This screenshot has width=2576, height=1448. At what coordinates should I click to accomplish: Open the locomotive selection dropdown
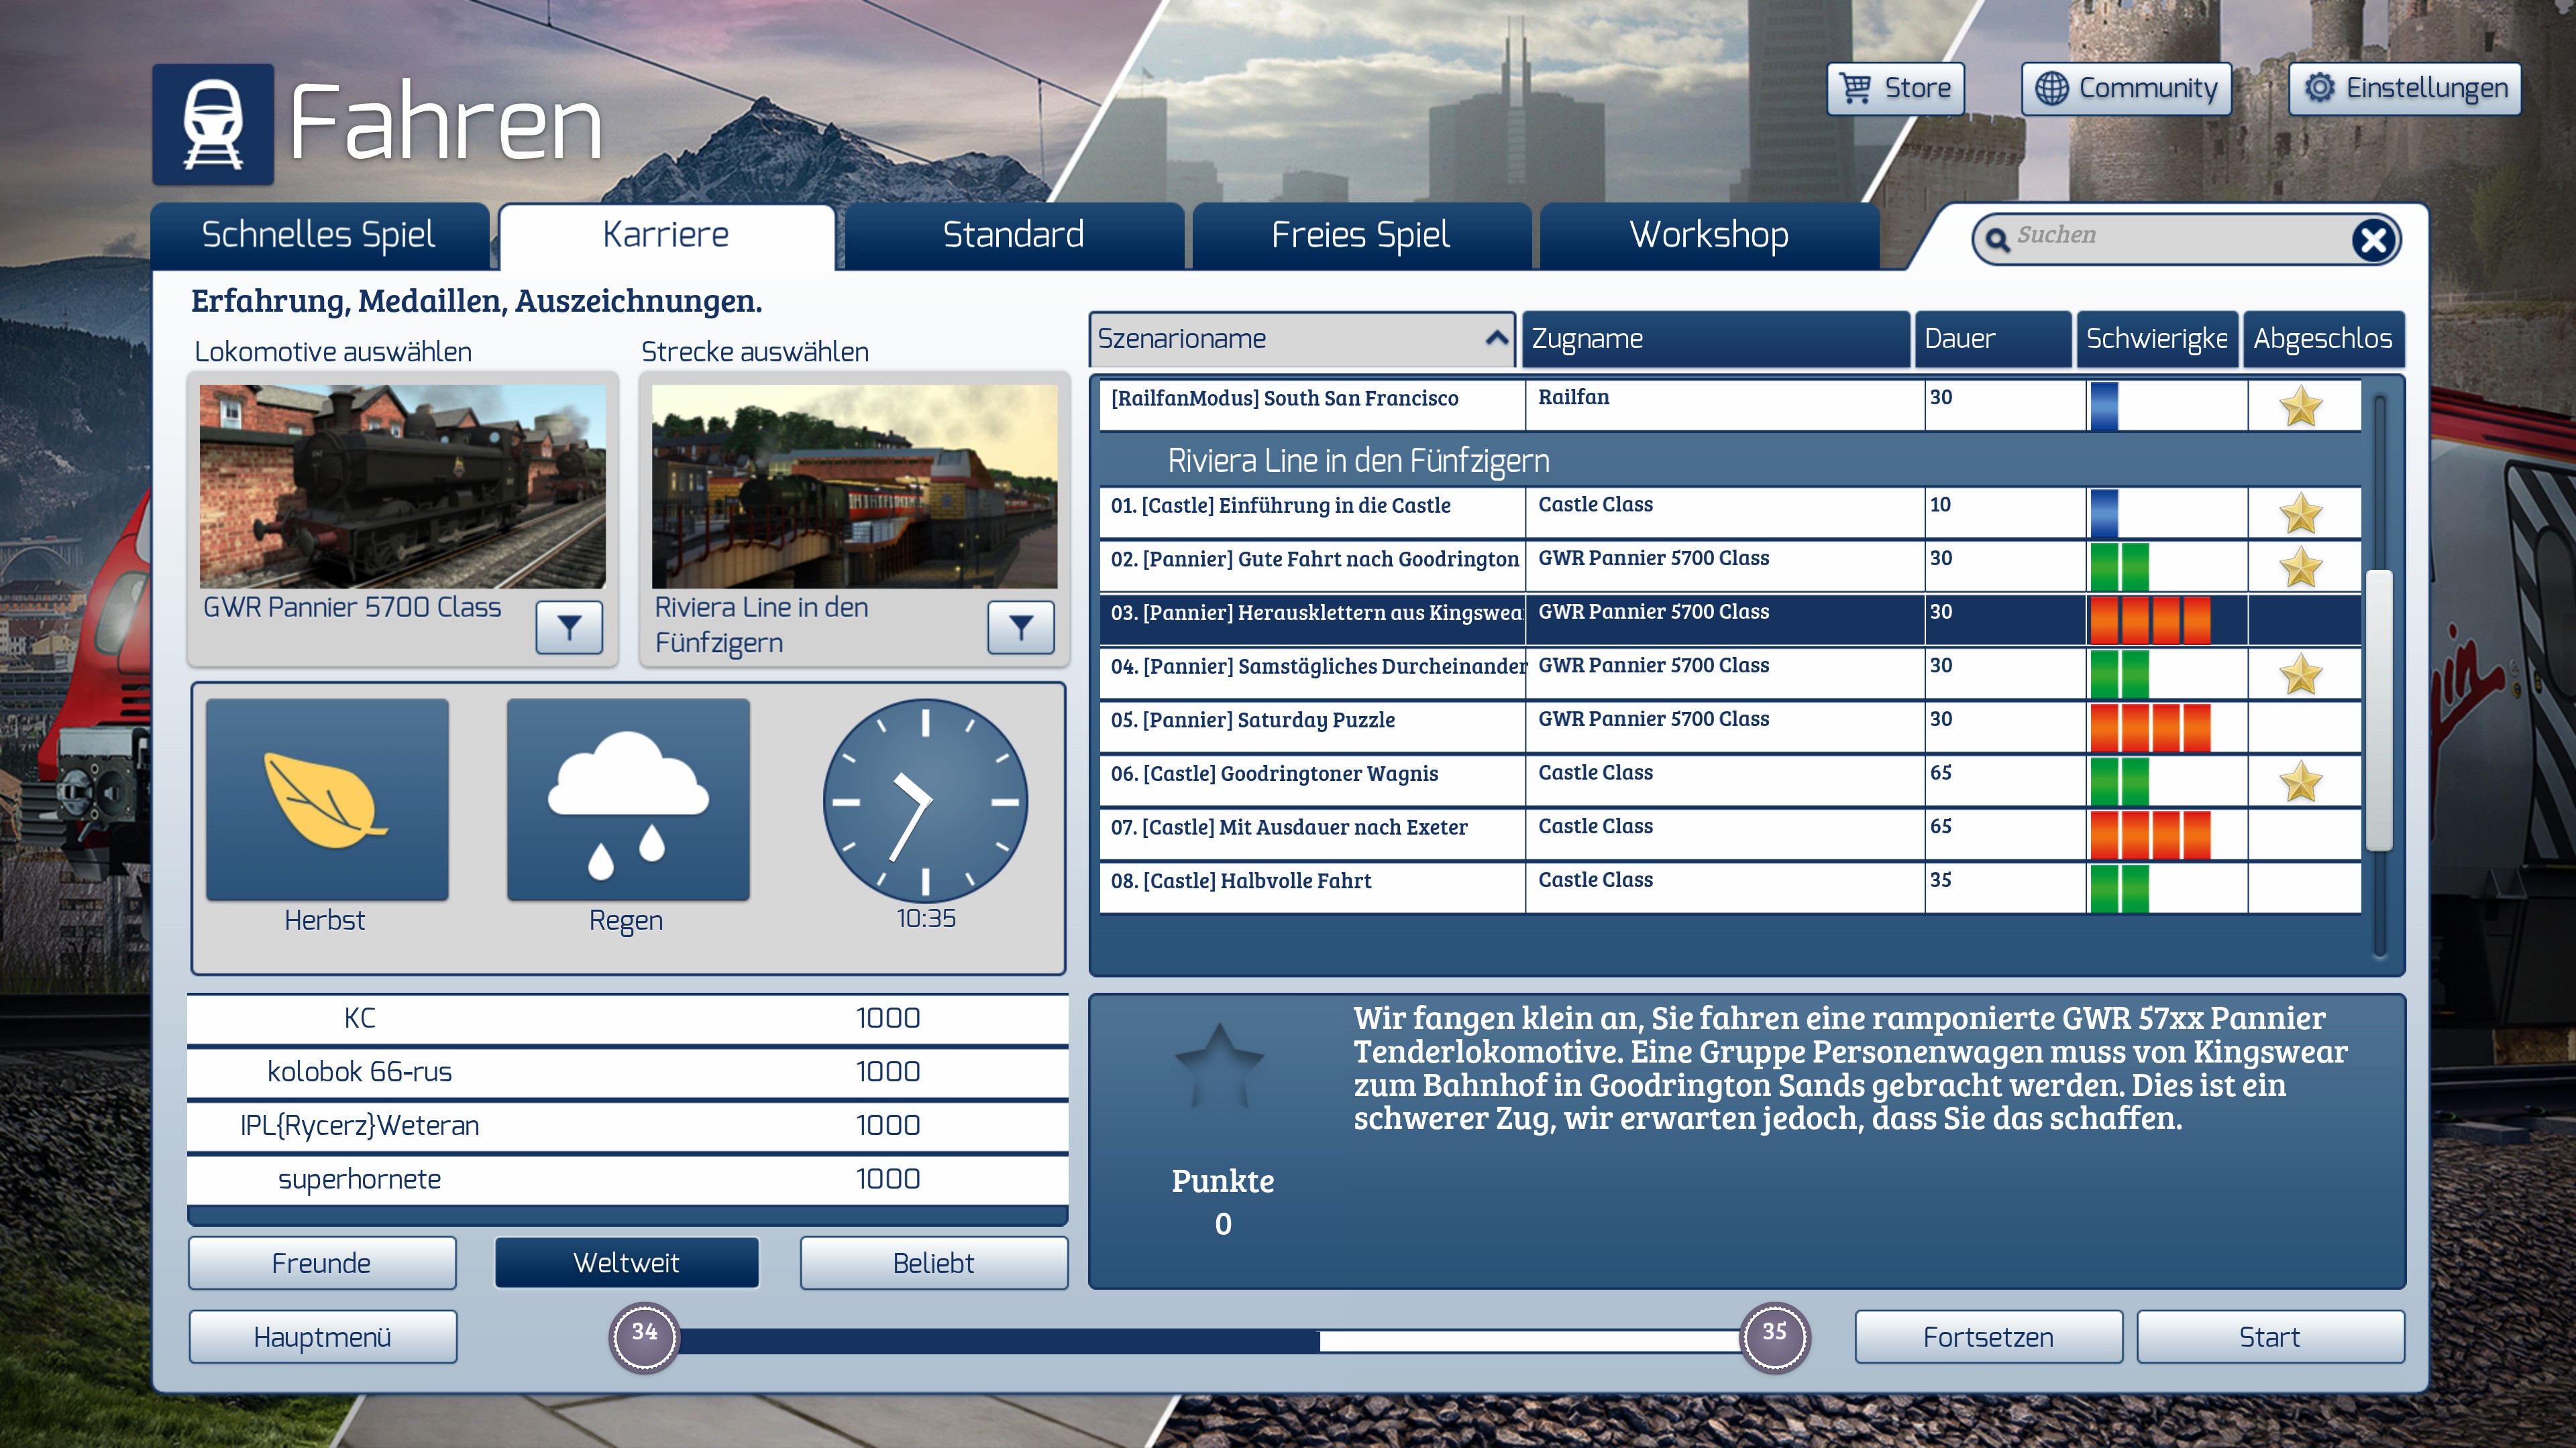569,627
